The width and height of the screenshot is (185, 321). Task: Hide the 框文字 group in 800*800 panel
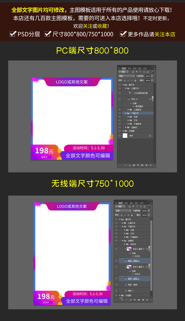(x=120, y=85)
